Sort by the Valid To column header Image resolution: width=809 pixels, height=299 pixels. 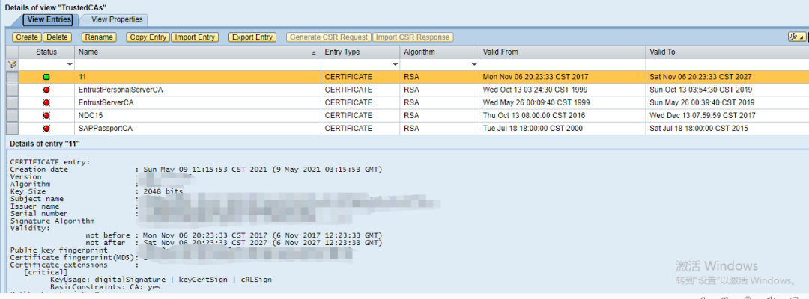coord(727,52)
